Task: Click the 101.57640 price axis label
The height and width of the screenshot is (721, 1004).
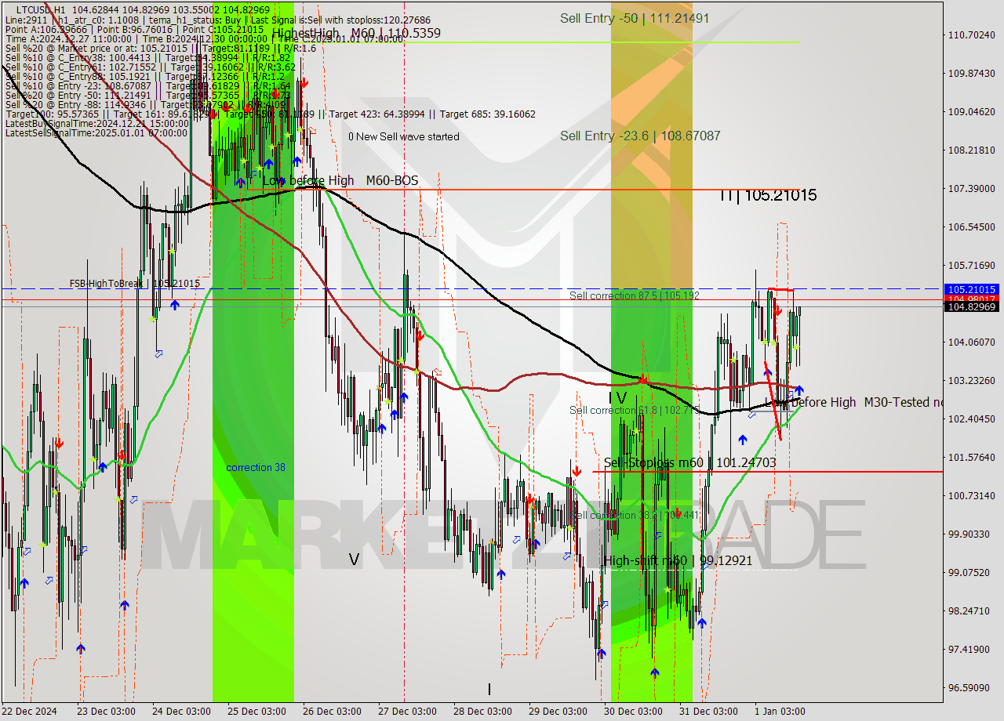Action: click(x=971, y=457)
